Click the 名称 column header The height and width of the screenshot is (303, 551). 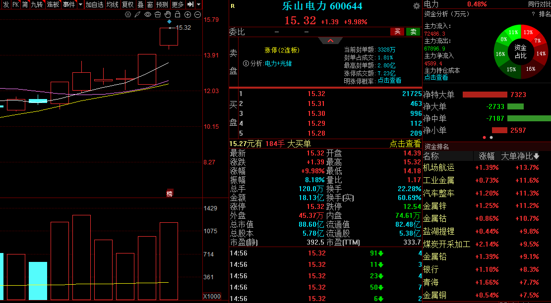coord(431,156)
